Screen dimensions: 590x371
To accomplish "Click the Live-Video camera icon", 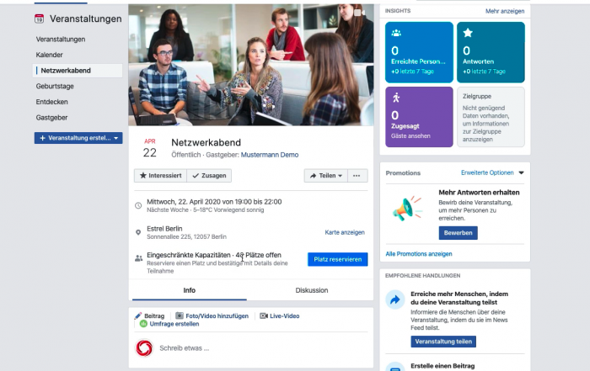I will click(264, 315).
